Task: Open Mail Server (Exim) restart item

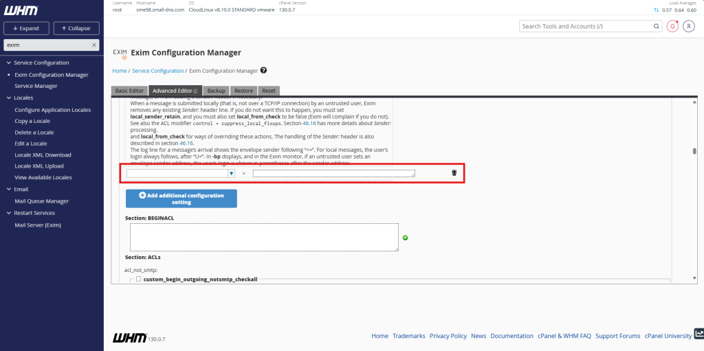Action: click(x=38, y=225)
